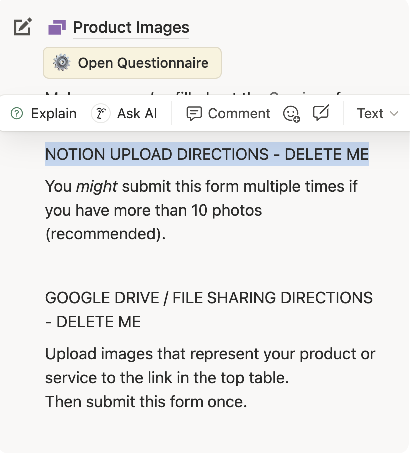
Task: Click the Comment speech bubble icon
Action: point(194,114)
